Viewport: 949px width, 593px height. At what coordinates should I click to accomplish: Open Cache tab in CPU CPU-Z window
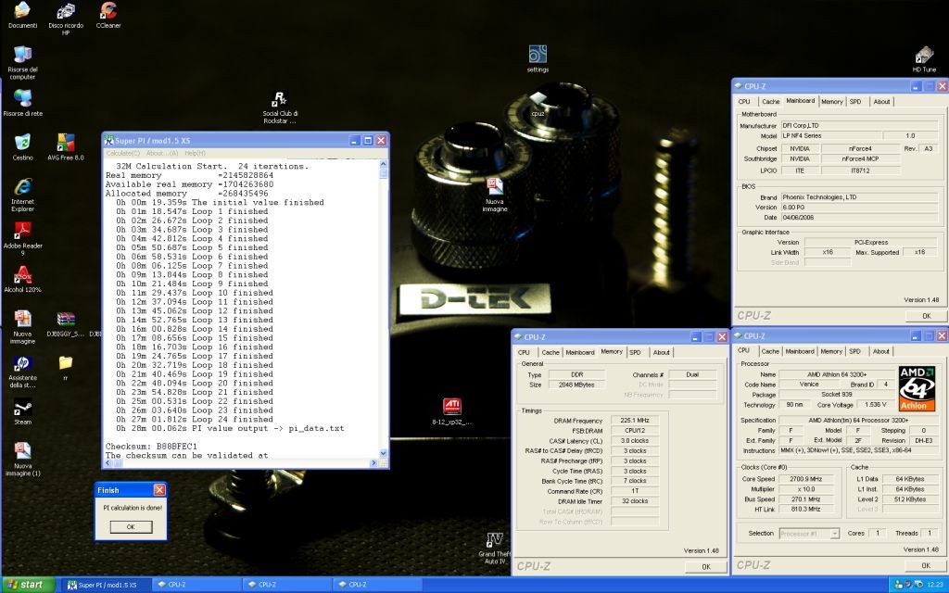tap(770, 351)
